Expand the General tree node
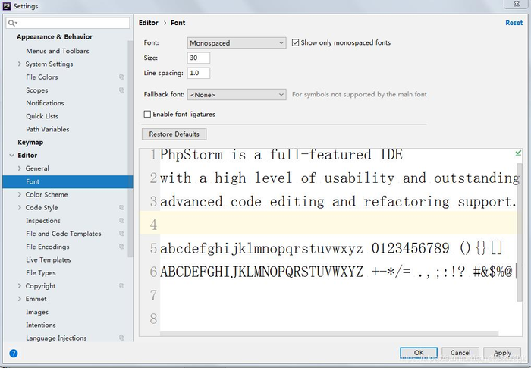Image resolution: width=531 pixels, height=368 pixels. click(x=19, y=168)
